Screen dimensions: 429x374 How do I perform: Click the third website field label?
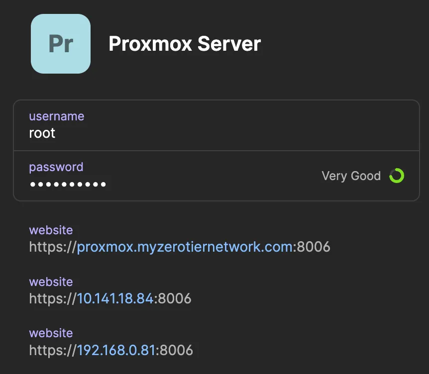coord(51,333)
